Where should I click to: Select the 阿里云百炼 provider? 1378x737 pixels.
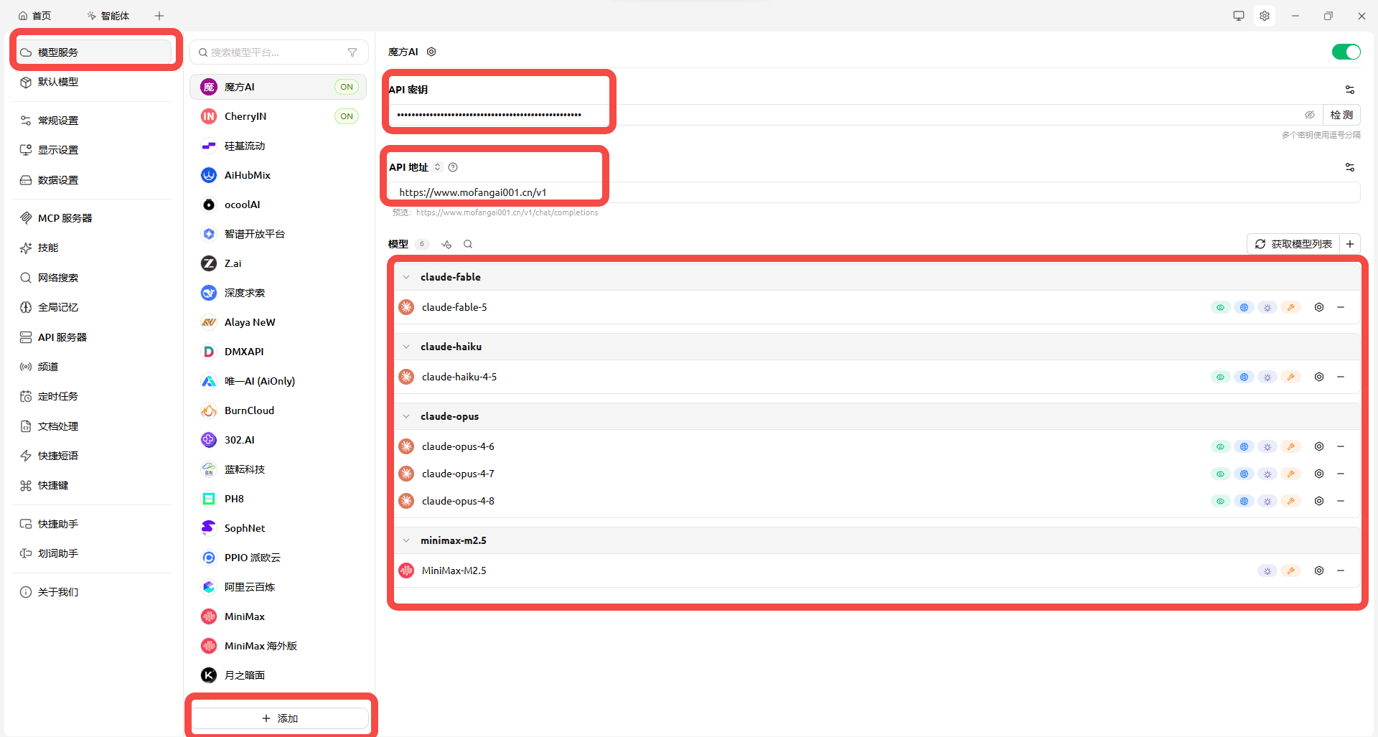pyautogui.click(x=278, y=587)
